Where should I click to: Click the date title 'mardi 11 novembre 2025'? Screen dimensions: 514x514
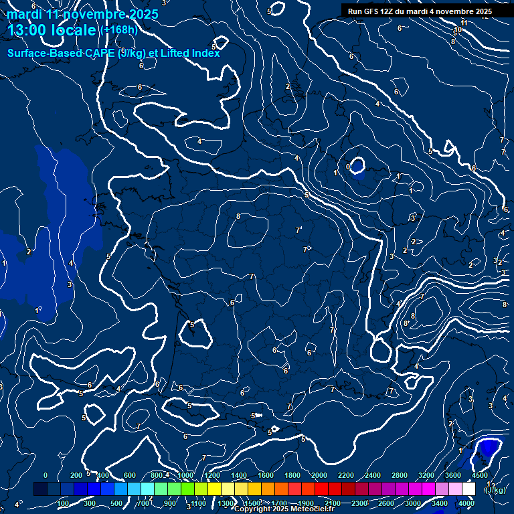(82, 14)
